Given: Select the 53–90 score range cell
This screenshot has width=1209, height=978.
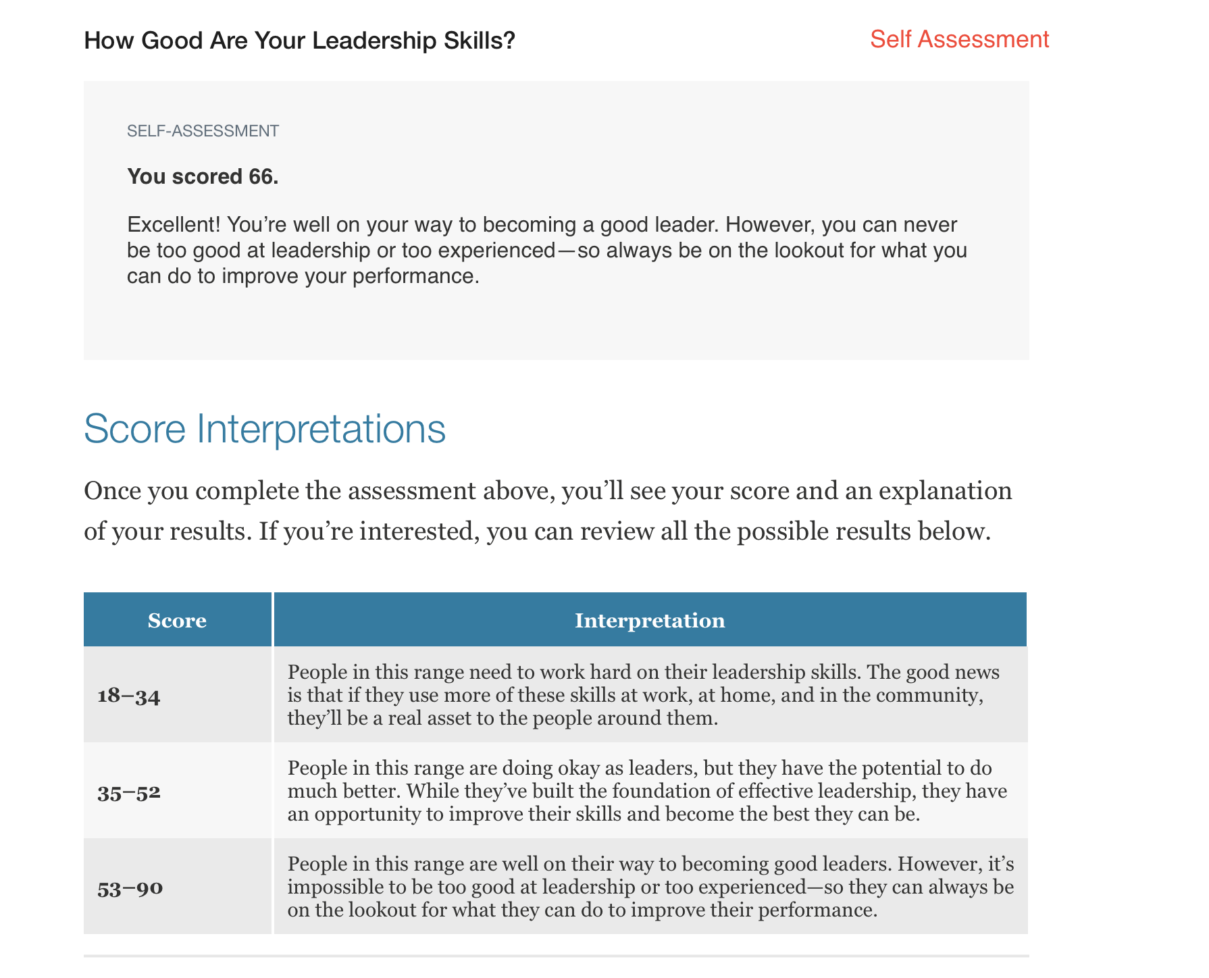Looking at the screenshot, I should tap(177, 887).
